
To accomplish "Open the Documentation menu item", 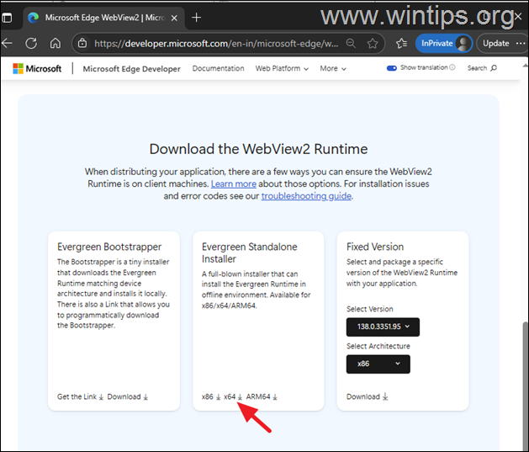I will point(219,68).
